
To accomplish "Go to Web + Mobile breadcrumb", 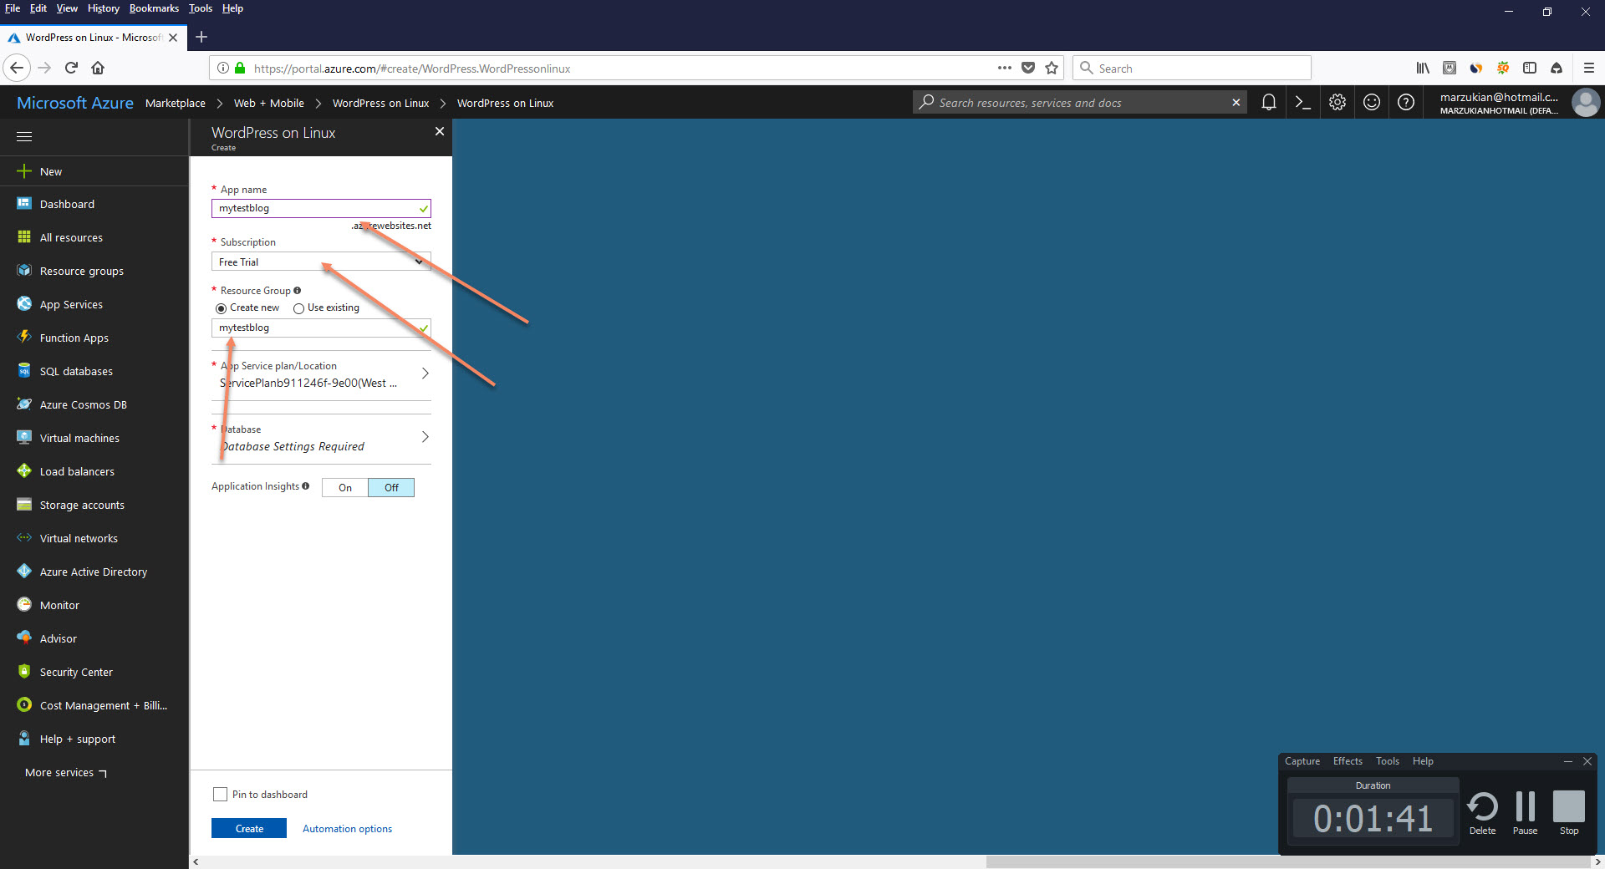I will tap(268, 102).
